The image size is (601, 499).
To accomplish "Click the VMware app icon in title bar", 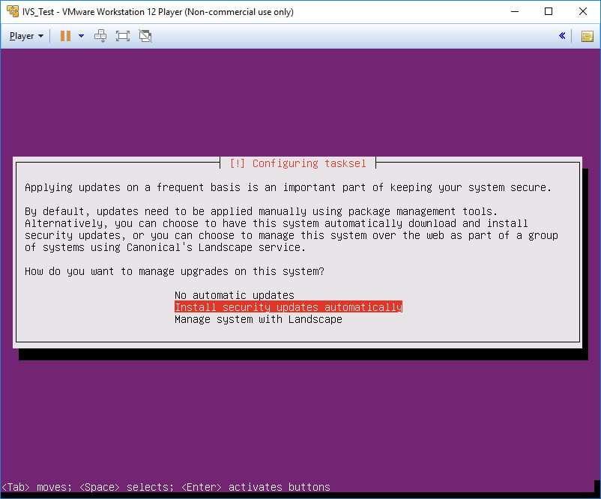I will coord(13,11).
